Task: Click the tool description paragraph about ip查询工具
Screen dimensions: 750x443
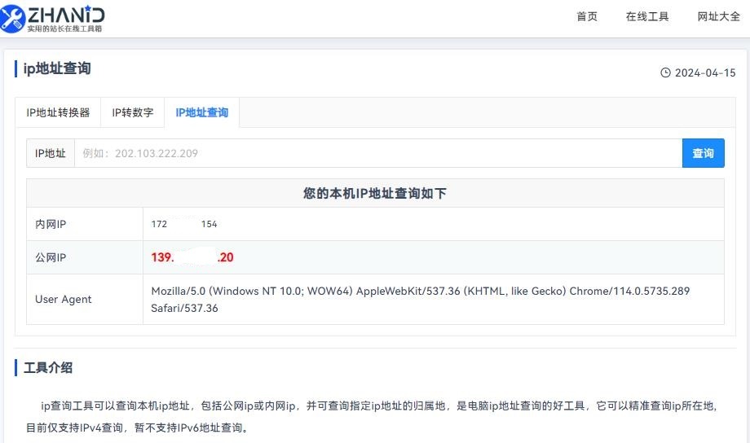Action: pyautogui.click(x=371, y=417)
